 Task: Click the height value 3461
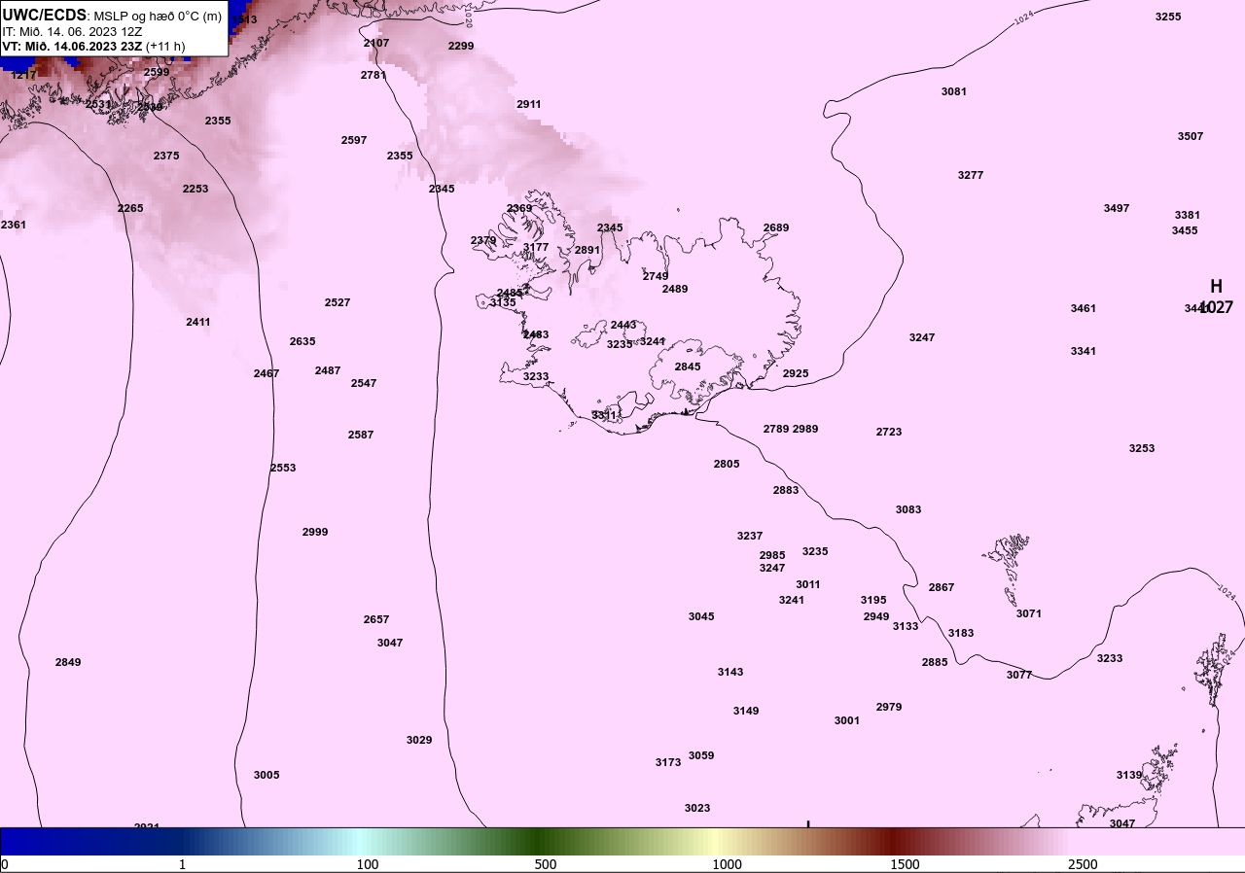(1084, 308)
